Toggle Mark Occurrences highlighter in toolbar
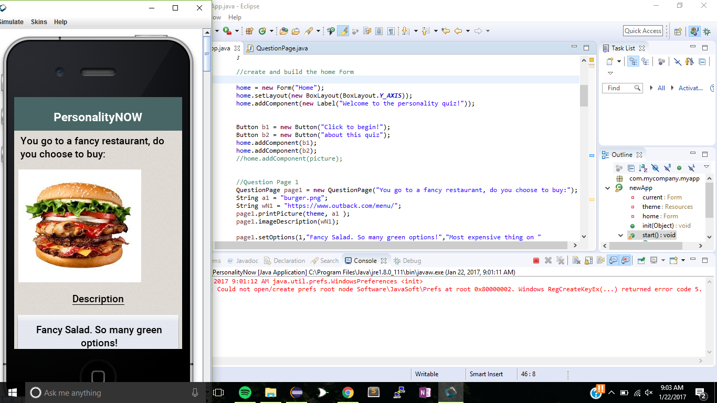This screenshot has height=403, width=717. [x=343, y=31]
